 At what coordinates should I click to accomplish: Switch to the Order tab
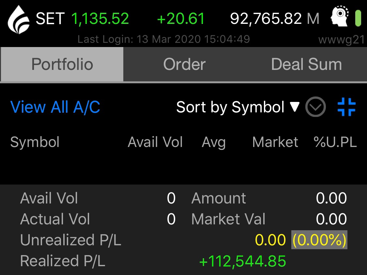pyautogui.click(x=184, y=64)
